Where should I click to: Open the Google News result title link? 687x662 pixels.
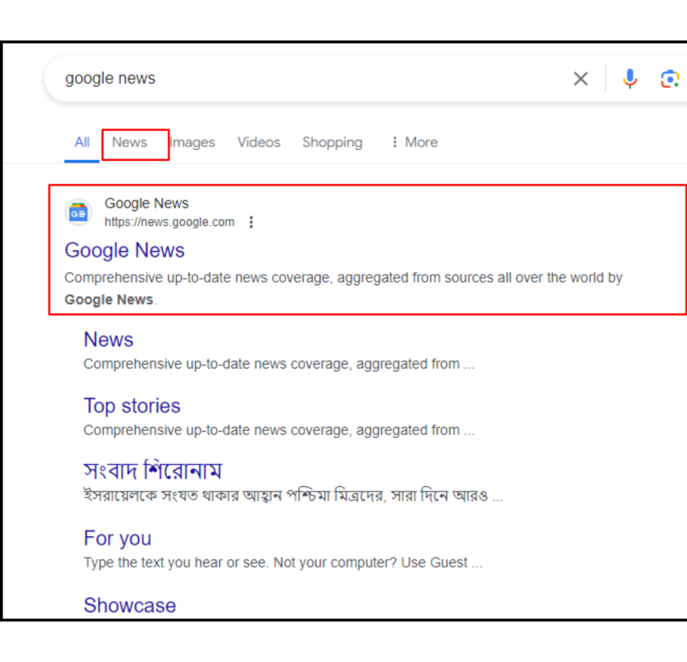[x=125, y=251]
